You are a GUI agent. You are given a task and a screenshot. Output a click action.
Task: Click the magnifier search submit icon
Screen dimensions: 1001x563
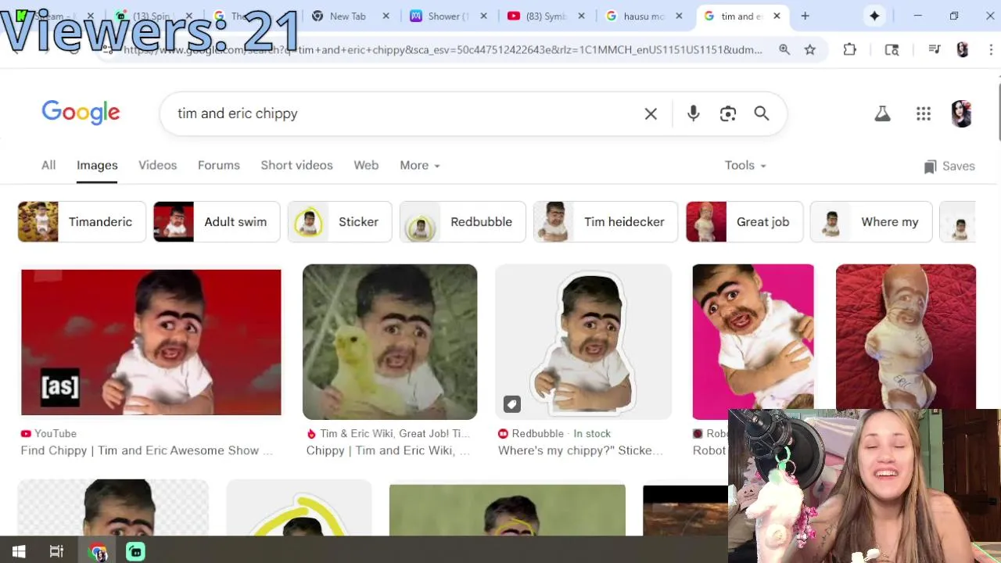click(x=762, y=113)
